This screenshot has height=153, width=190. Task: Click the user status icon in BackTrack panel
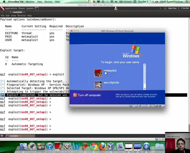point(116,8)
